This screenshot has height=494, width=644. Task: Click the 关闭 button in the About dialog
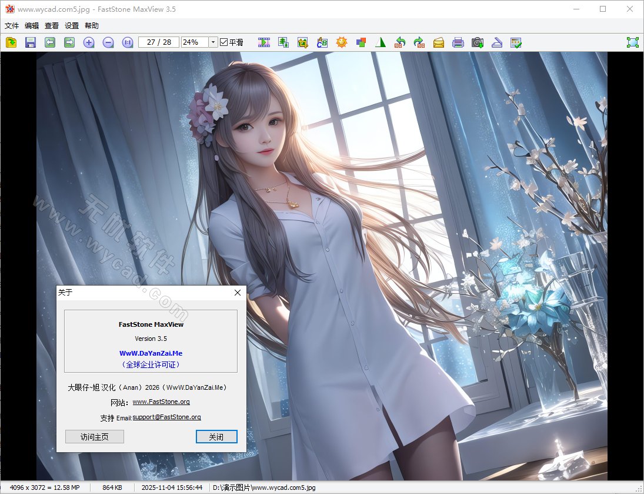[216, 436]
